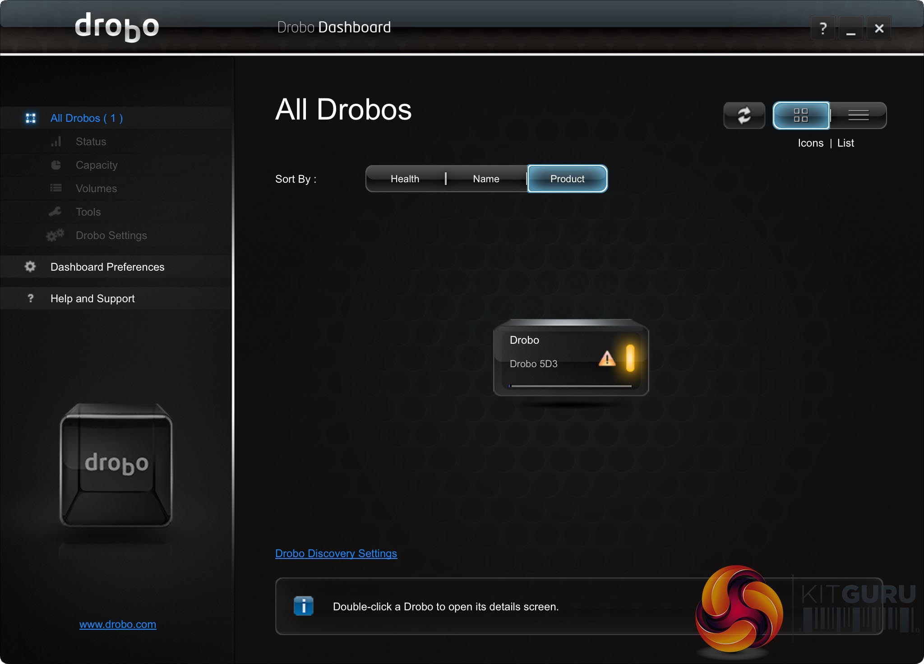Image resolution: width=924 pixels, height=664 pixels.
Task: Click the Status bar-chart icon
Action: click(x=56, y=142)
